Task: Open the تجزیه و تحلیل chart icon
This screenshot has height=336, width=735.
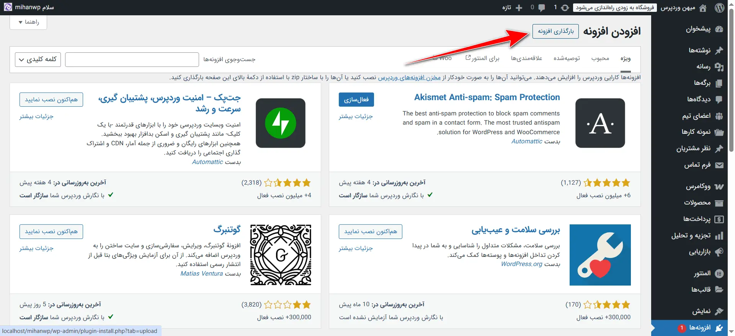Action: pyautogui.click(x=719, y=236)
